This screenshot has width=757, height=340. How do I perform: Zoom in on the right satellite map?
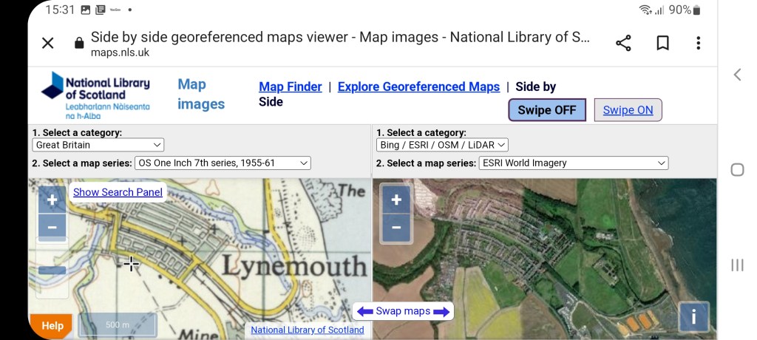point(396,200)
